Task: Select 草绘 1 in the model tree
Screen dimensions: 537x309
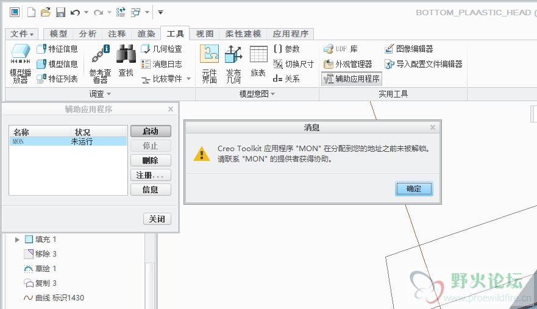Action: (40, 269)
